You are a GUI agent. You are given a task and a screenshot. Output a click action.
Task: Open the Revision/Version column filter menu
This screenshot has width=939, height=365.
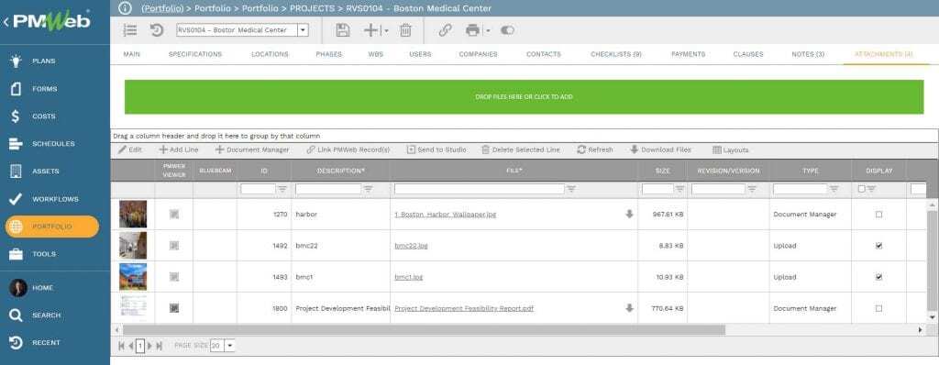pos(752,189)
